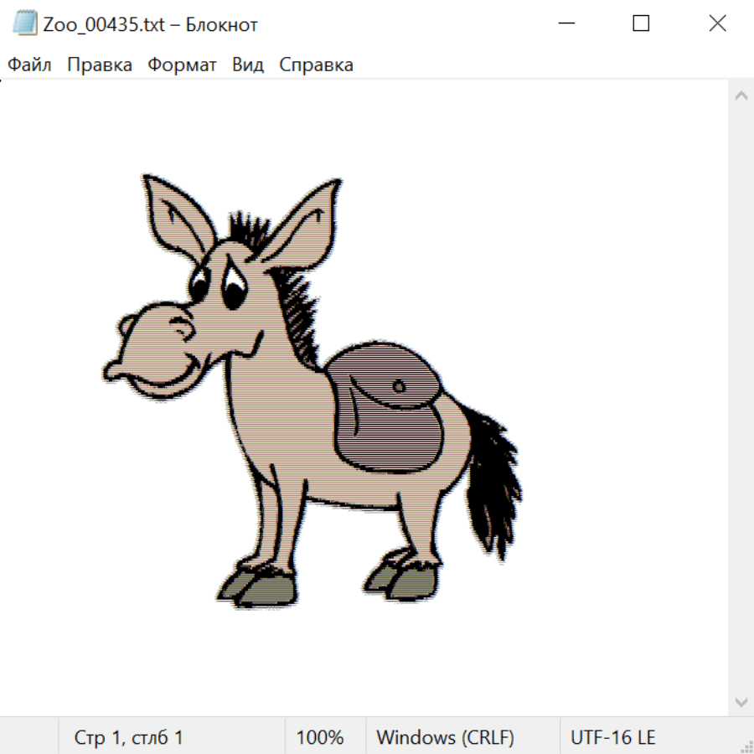Open the Файл menu
Screen dimensions: 754x754
coord(30,65)
